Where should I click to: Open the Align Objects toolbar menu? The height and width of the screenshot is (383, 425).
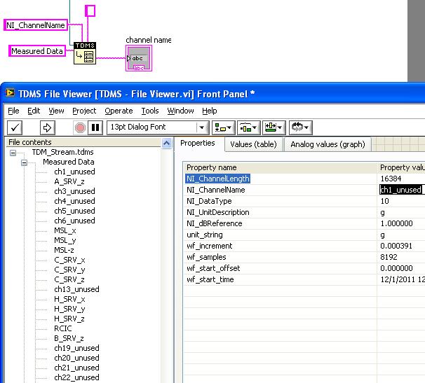pos(223,127)
